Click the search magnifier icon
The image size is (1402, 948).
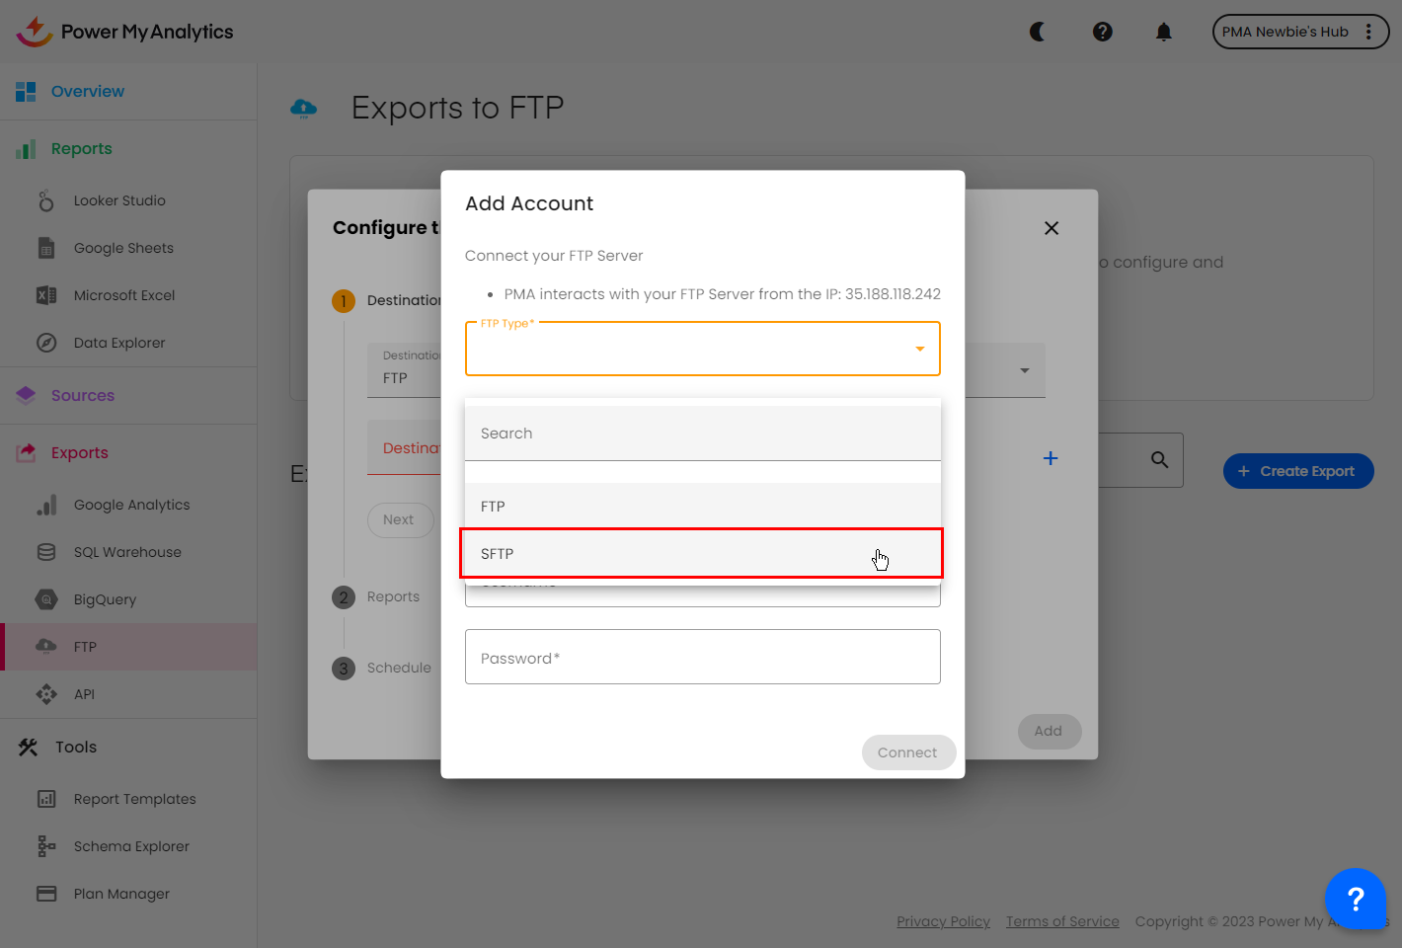click(1160, 459)
